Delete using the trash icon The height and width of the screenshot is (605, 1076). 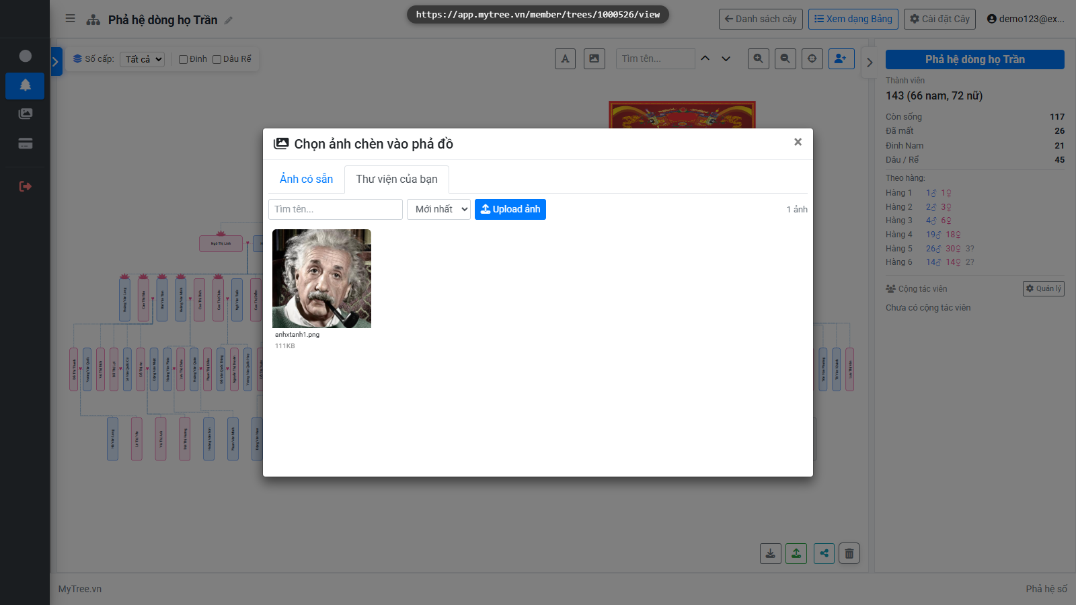pyautogui.click(x=849, y=553)
